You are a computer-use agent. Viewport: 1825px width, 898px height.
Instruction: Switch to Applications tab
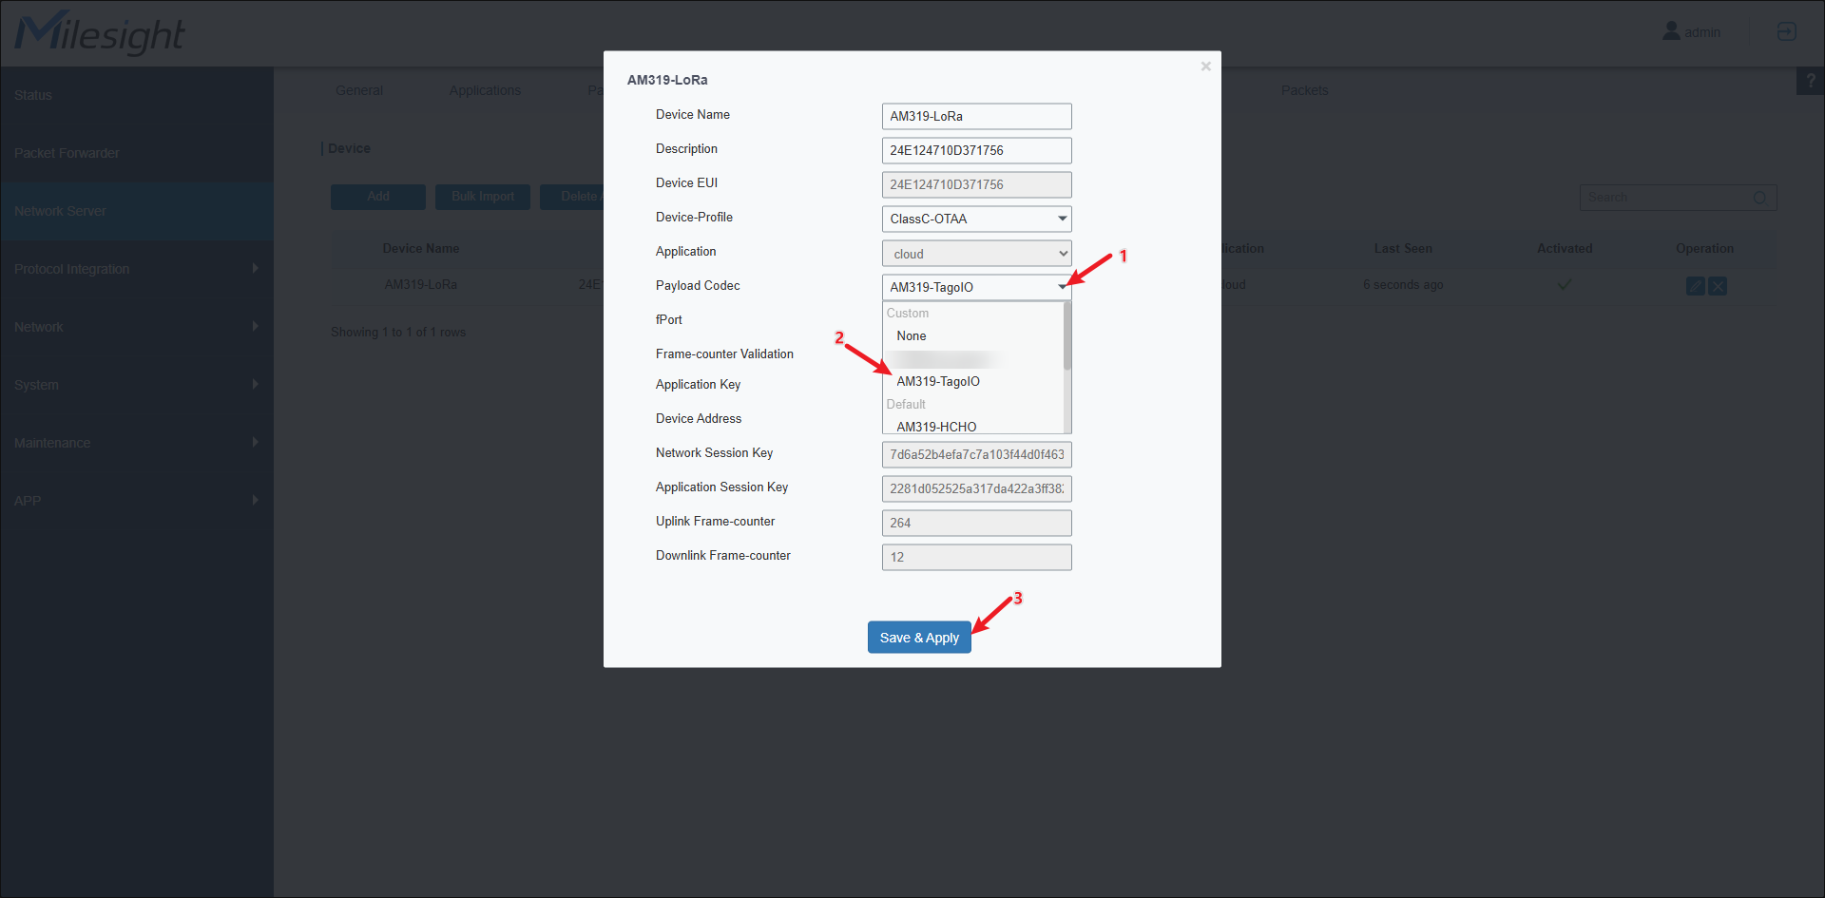[x=485, y=90]
